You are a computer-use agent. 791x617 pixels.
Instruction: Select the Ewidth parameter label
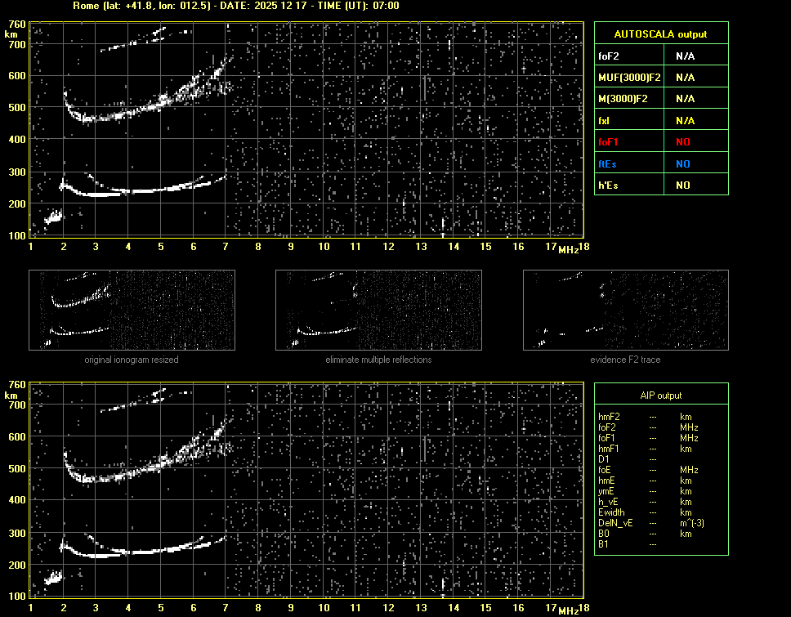611,512
